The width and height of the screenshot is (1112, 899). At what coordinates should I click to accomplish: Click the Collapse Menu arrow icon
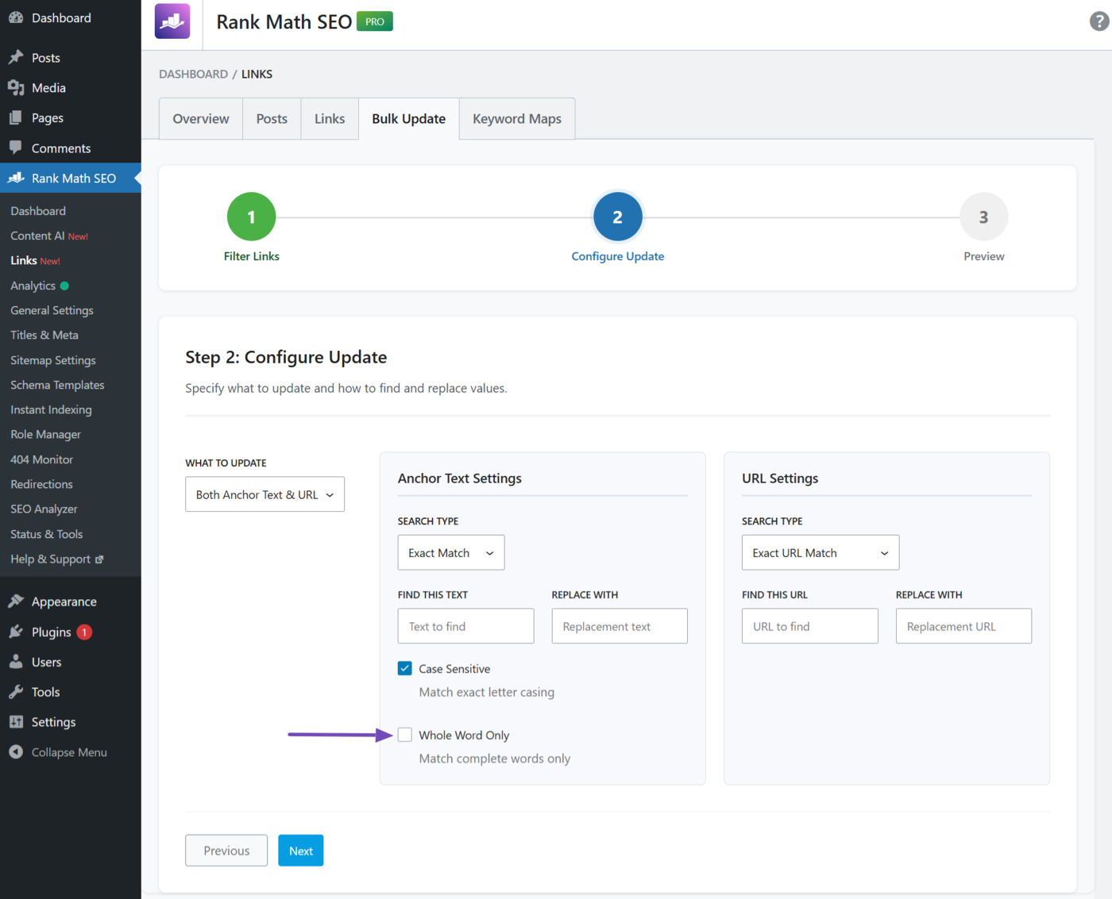click(16, 752)
